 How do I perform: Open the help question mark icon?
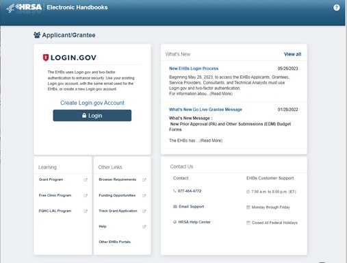(337, 8)
